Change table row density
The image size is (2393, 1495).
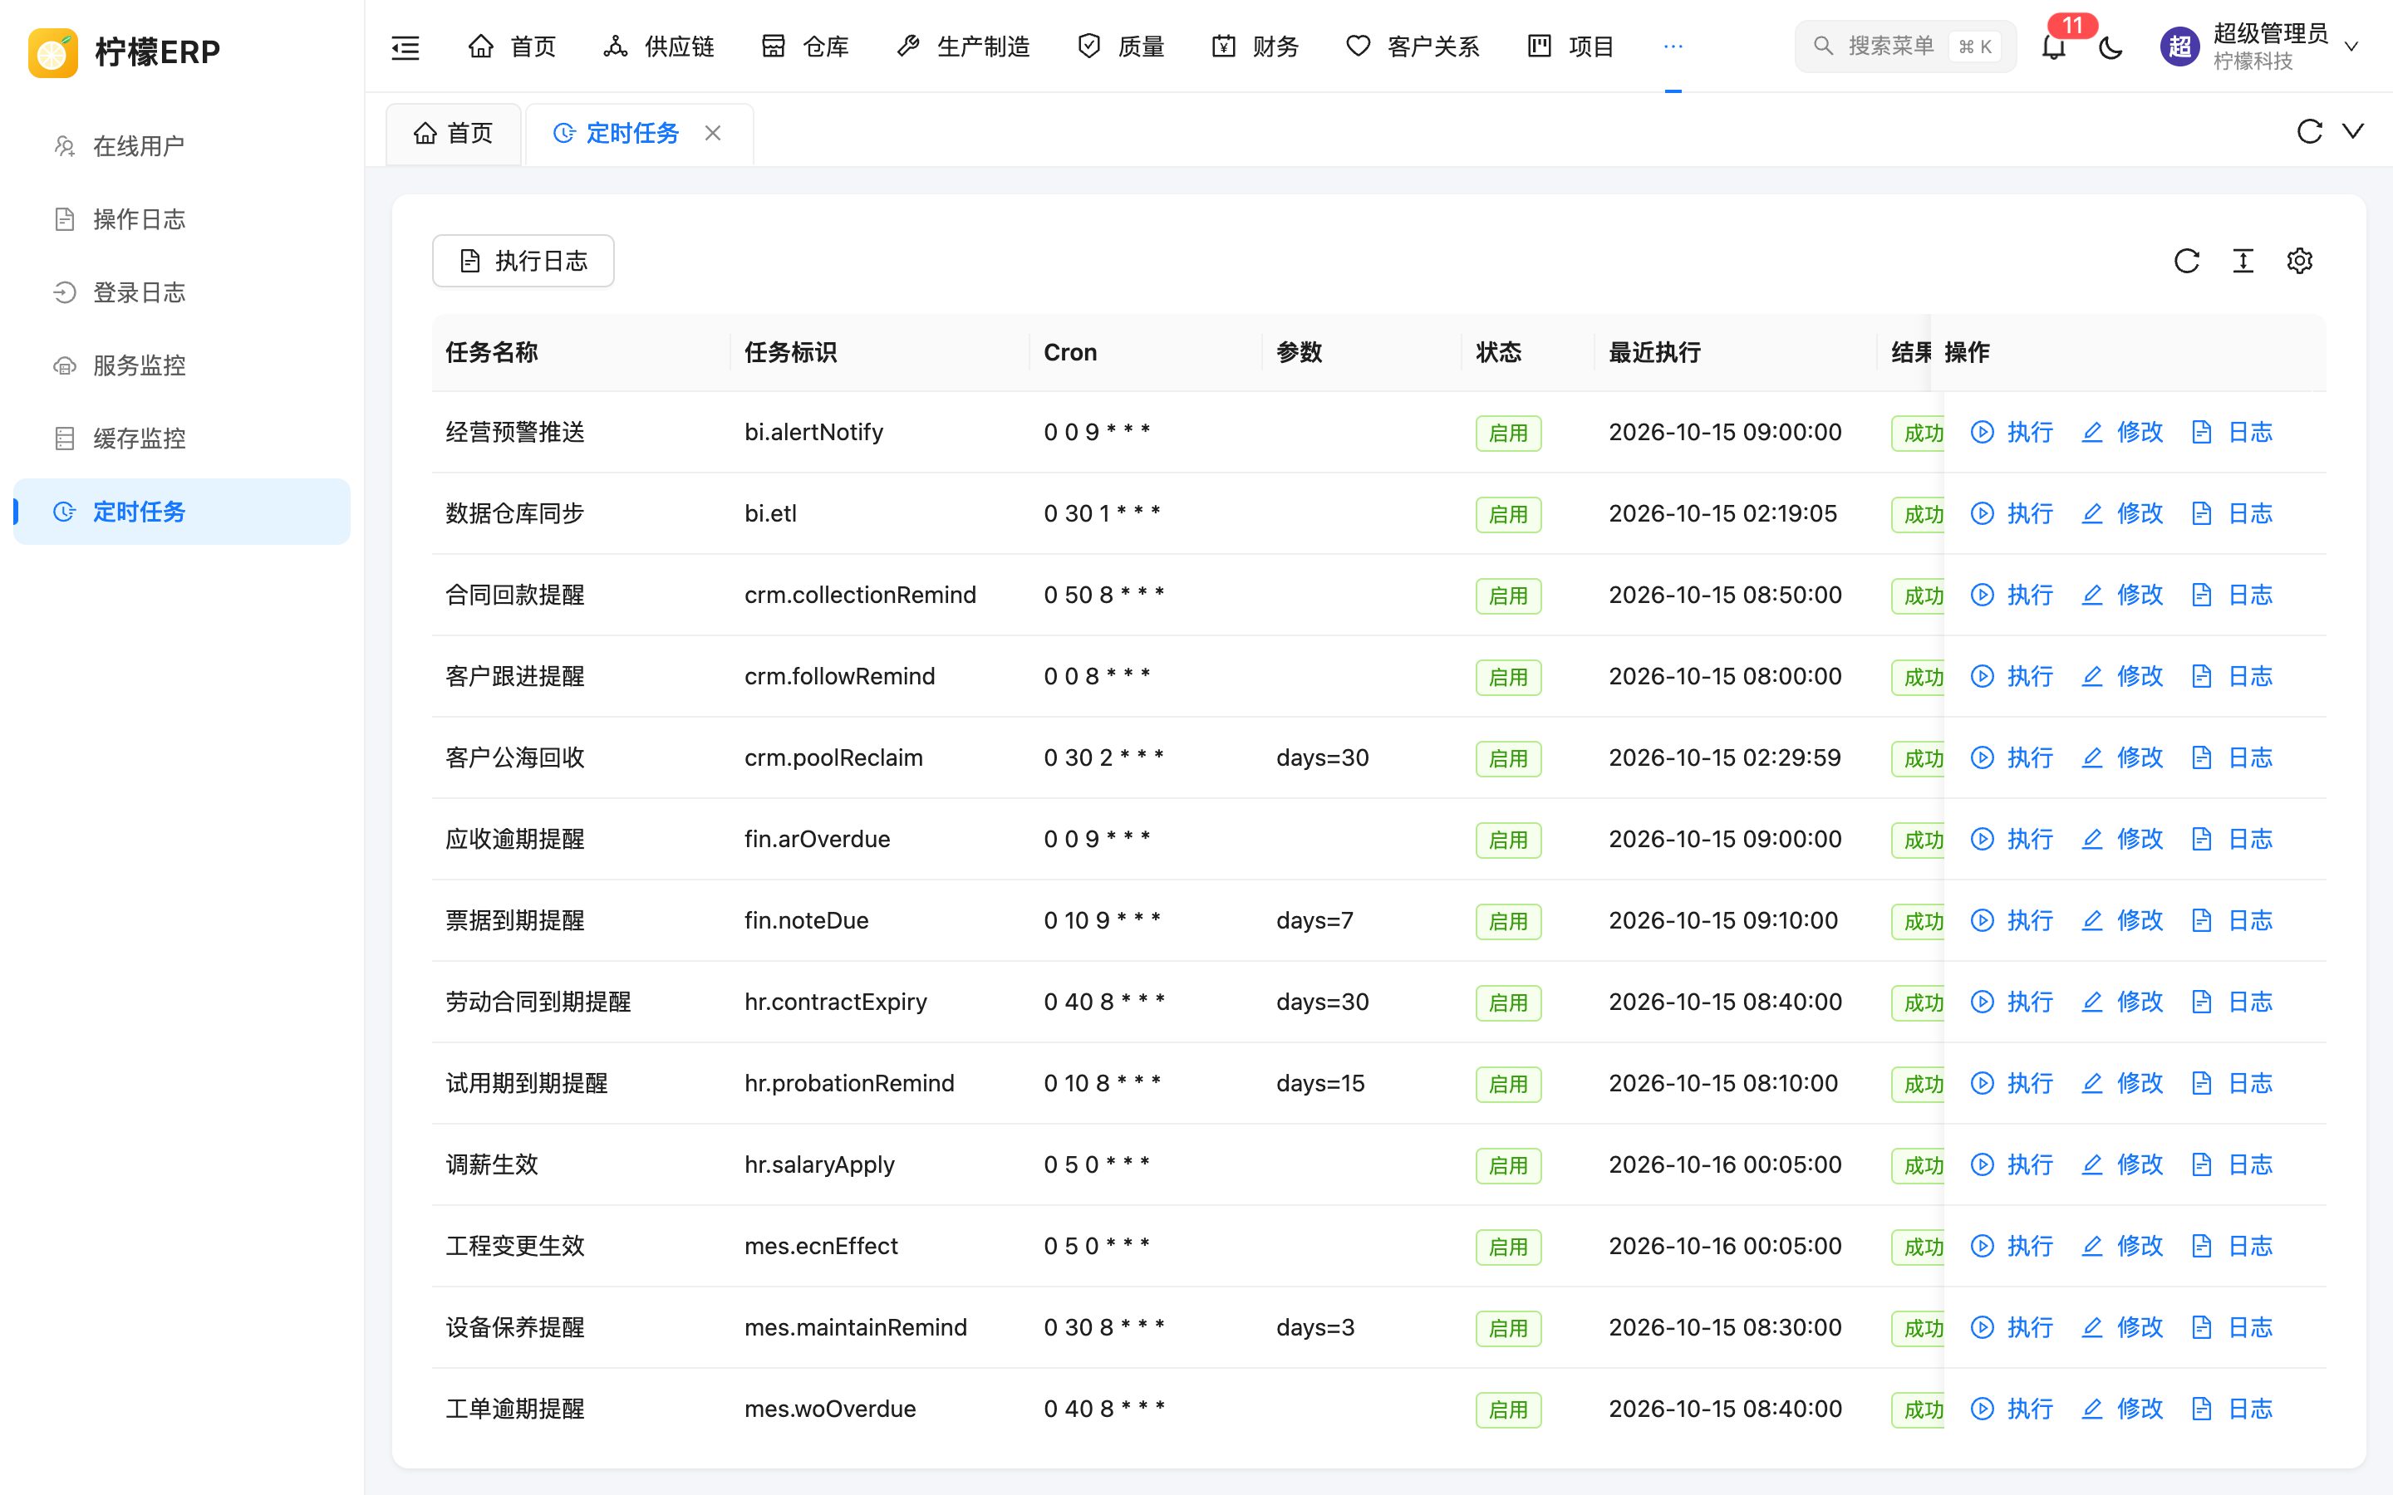(2243, 261)
